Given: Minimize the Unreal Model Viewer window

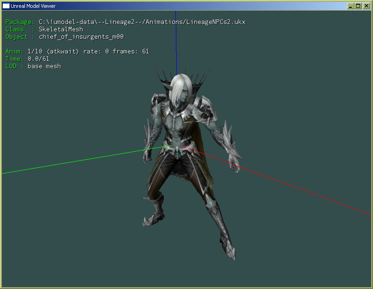Looking at the screenshot, I should [x=350, y=6].
